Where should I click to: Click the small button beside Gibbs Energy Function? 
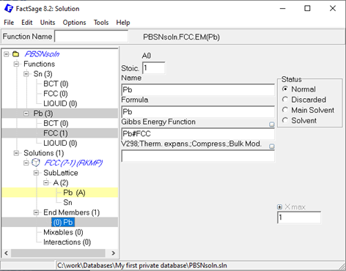coord(272,125)
